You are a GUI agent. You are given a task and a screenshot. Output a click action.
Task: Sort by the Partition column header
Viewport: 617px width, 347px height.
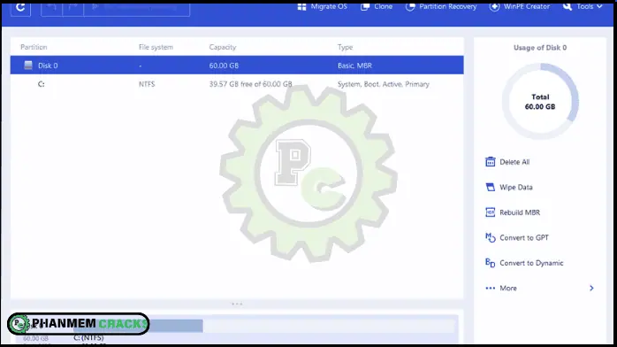[x=34, y=47]
